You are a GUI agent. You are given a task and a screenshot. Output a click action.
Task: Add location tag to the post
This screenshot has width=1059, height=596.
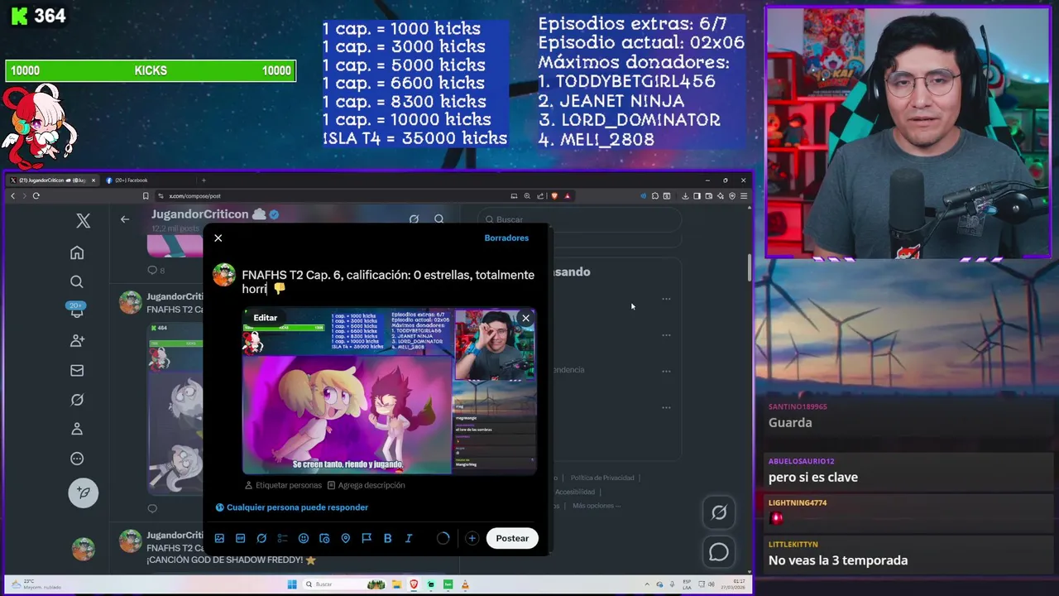tap(345, 538)
